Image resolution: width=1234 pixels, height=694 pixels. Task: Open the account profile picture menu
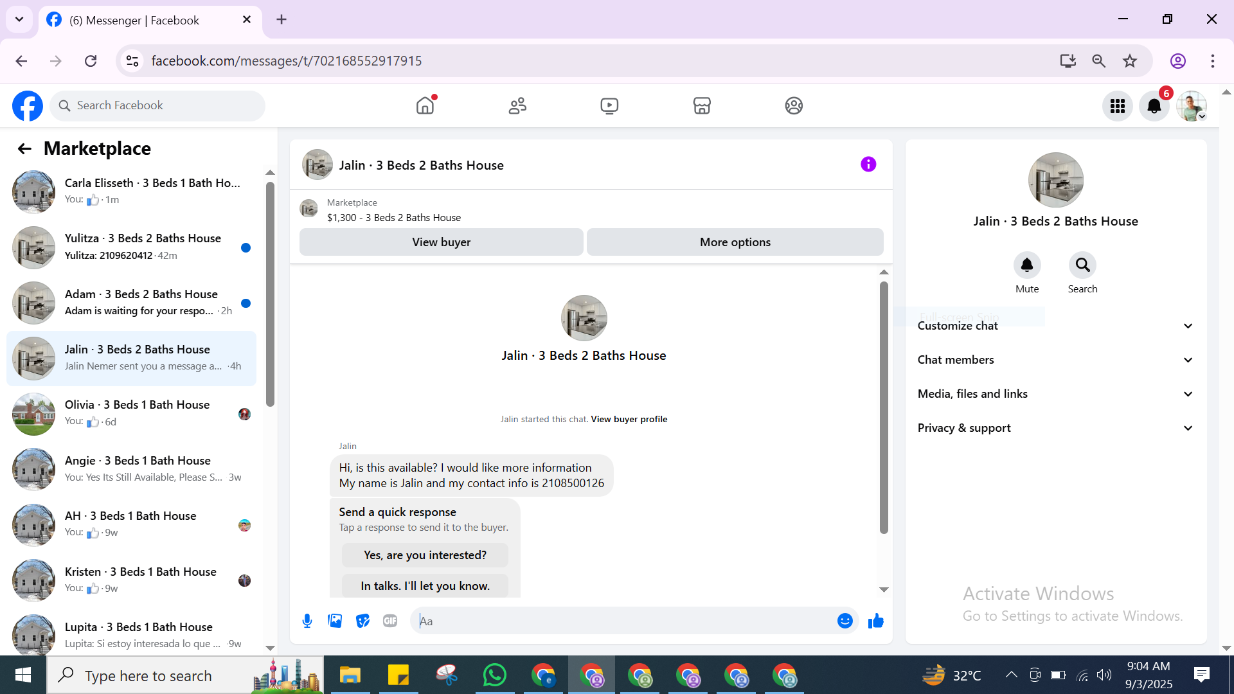click(1191, 106)
